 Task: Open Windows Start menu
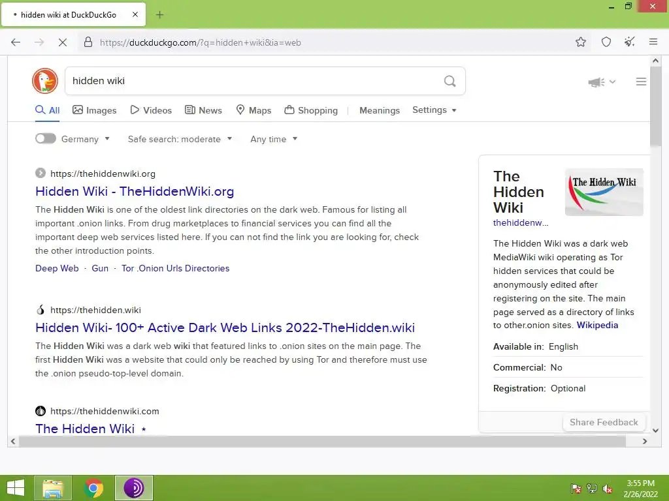(x=16, y=488)
